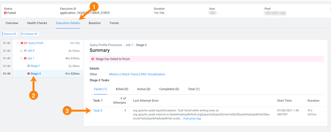This screenshot has height=132, width=331.
Task: Collapse the Job 1 tree node
Action: point(21,58)
